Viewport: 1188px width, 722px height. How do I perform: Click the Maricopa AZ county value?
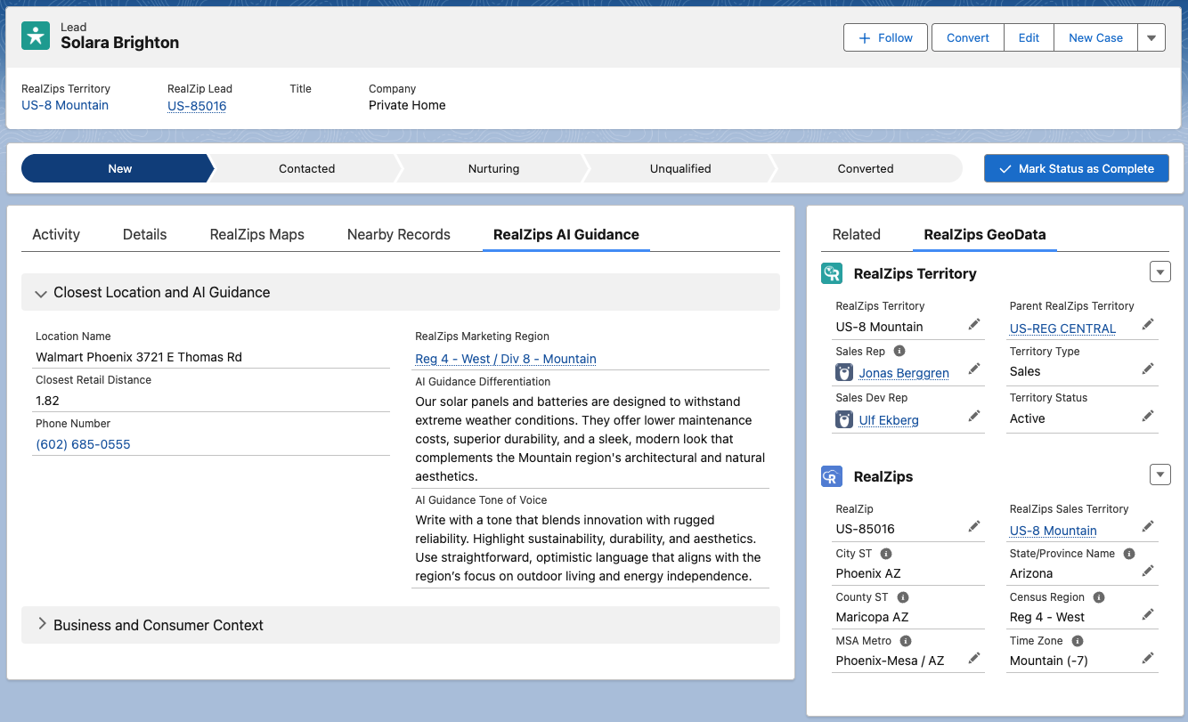click(x=872, y=617)
